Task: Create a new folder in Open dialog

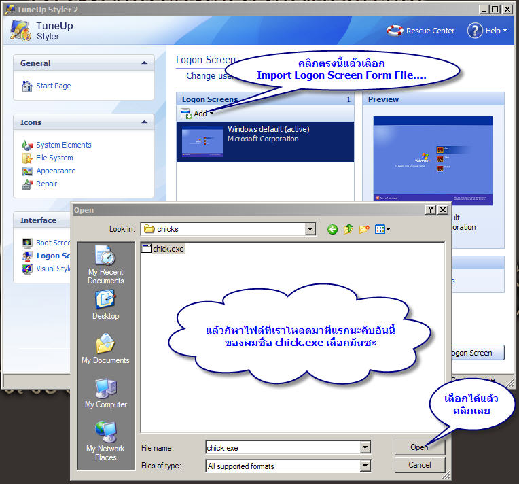Action: [363, 229]
